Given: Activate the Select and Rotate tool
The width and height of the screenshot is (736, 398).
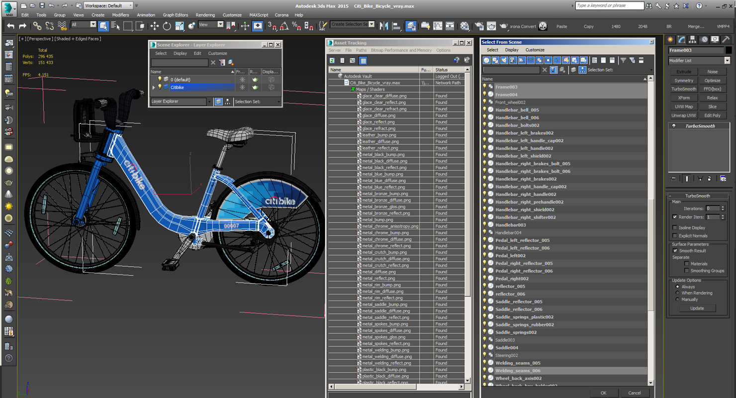Looking at the screenshot, I should click(167, 26).
